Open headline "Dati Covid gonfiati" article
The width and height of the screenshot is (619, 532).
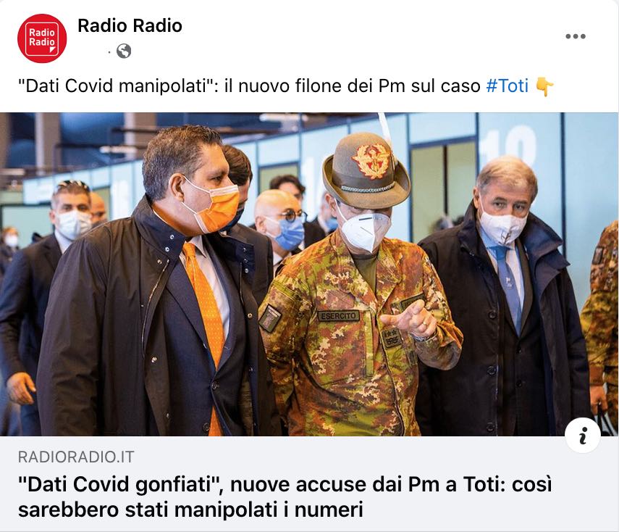(285, 496)
